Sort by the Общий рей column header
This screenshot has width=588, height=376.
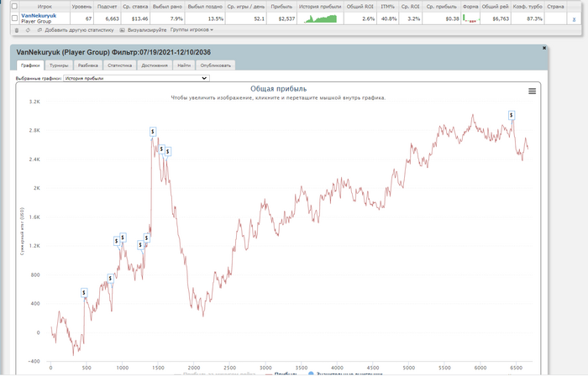[x=495, y=7]
